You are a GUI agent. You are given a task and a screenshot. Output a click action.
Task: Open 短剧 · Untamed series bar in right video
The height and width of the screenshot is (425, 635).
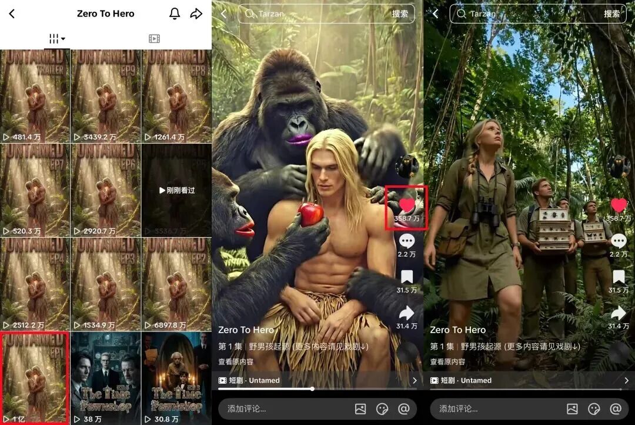[530, 380]
